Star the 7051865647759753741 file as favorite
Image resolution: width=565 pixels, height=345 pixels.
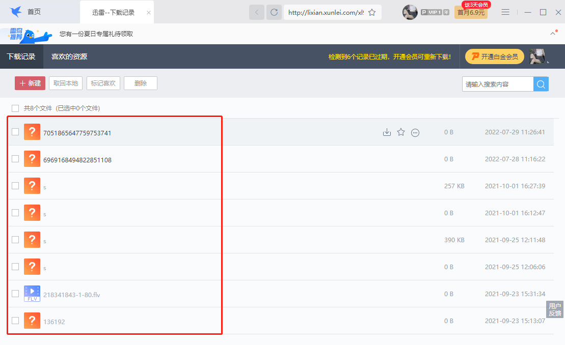pyautogui.click(x=401, y=132)
